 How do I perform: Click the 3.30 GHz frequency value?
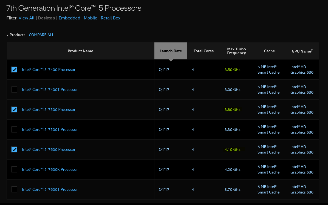click(232, 129)
